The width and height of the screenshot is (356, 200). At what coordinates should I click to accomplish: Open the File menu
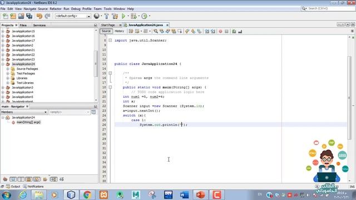coord(3,9)
